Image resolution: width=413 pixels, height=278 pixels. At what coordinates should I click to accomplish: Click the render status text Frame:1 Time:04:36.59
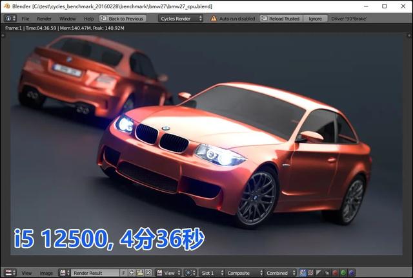(30, 28)
